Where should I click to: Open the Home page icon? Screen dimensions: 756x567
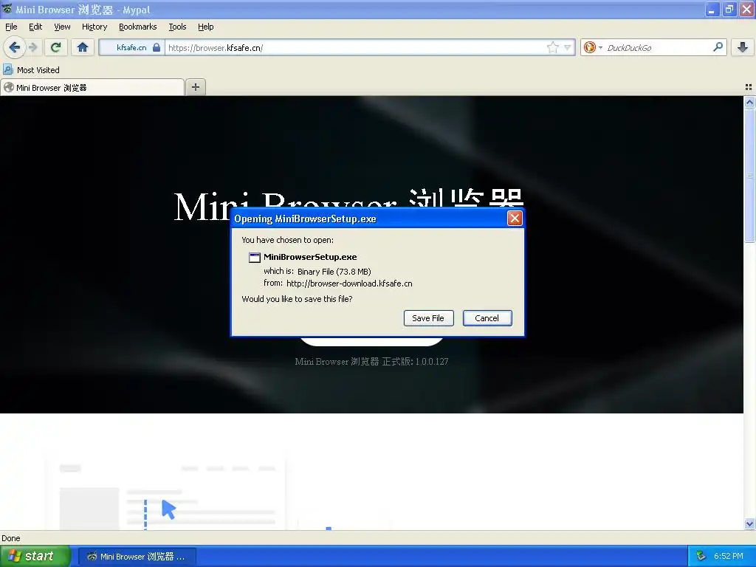pos(83,47)
